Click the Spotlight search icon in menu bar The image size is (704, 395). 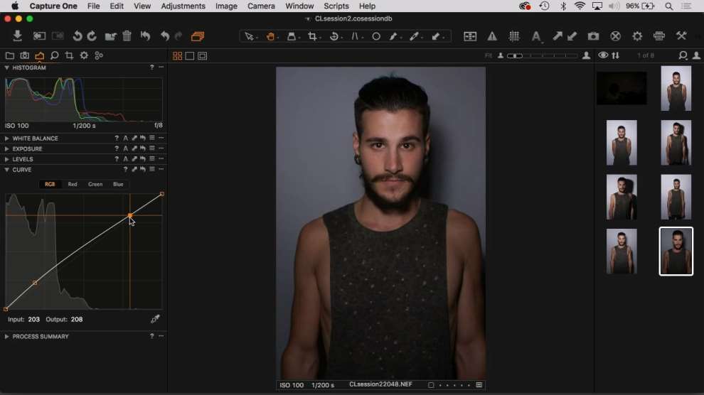point(668,6)
